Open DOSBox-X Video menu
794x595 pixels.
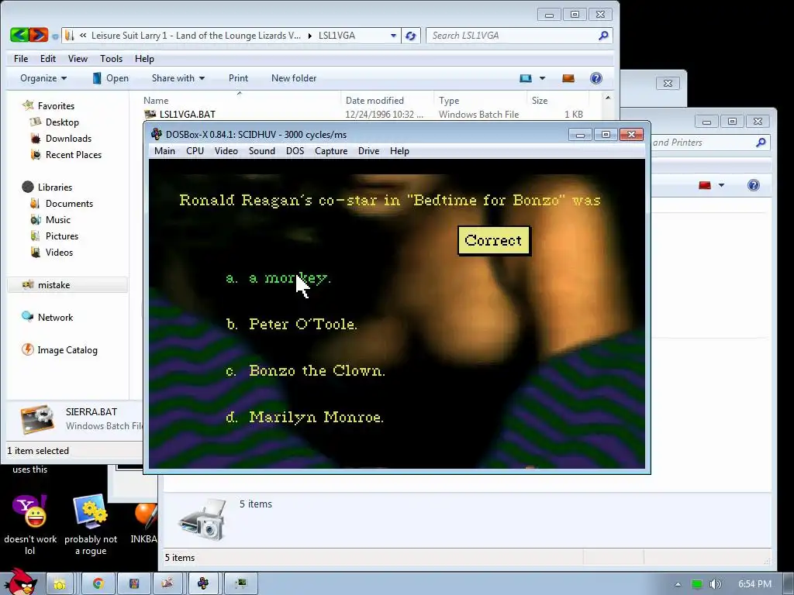[226, 151]
